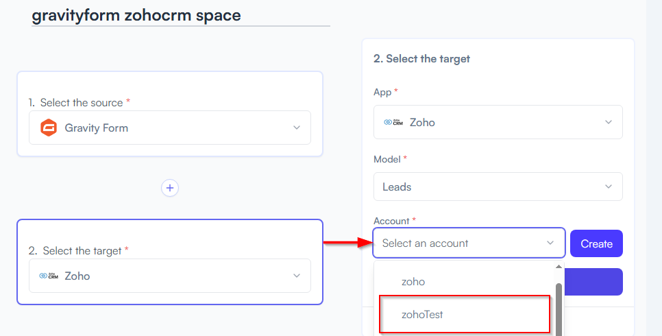The width and height of the screenshot is (662, 336).
Task: Click the plus icon between steps
Action: click(x=170, y=188)
